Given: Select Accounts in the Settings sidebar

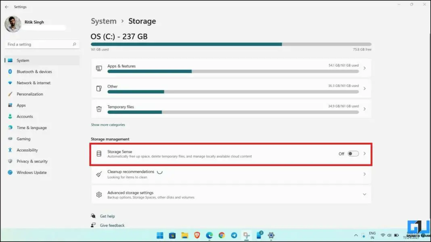Looking at the screenshot, I should click(24, 116).
